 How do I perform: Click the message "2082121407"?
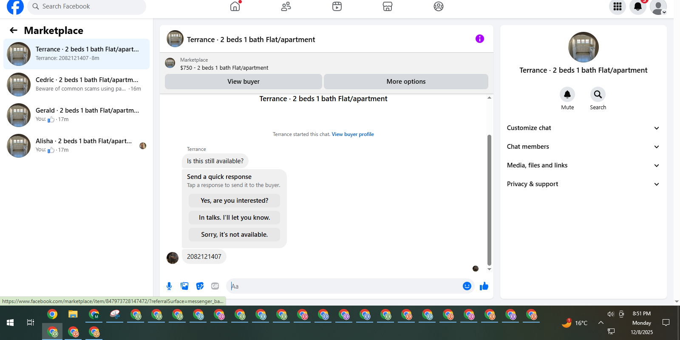204,257
